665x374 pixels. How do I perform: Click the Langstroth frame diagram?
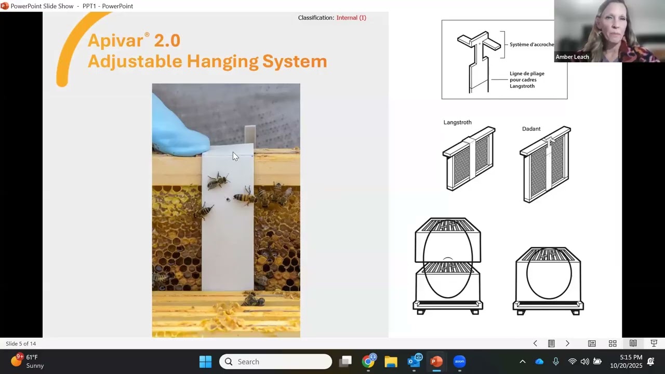click(469, 159)
